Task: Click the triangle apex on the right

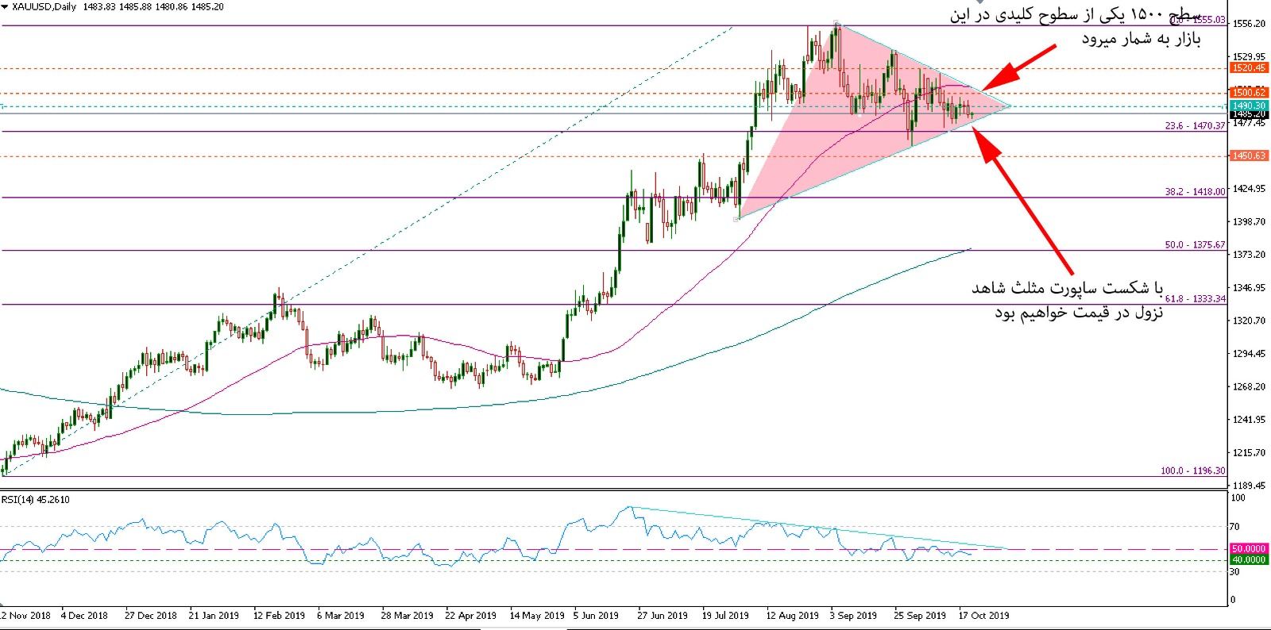Action: pyautogui.click(x=1010, y=106)
